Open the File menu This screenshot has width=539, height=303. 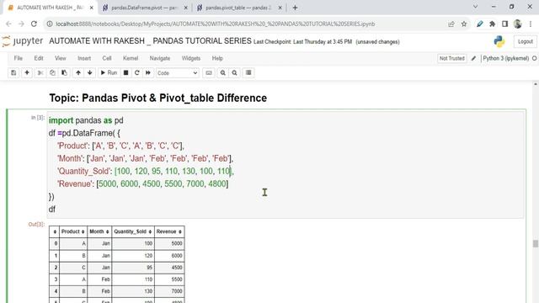point(19,58)
